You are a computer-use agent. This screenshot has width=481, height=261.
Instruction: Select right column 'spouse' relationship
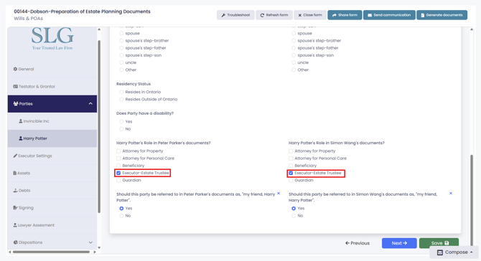point(294,34)
